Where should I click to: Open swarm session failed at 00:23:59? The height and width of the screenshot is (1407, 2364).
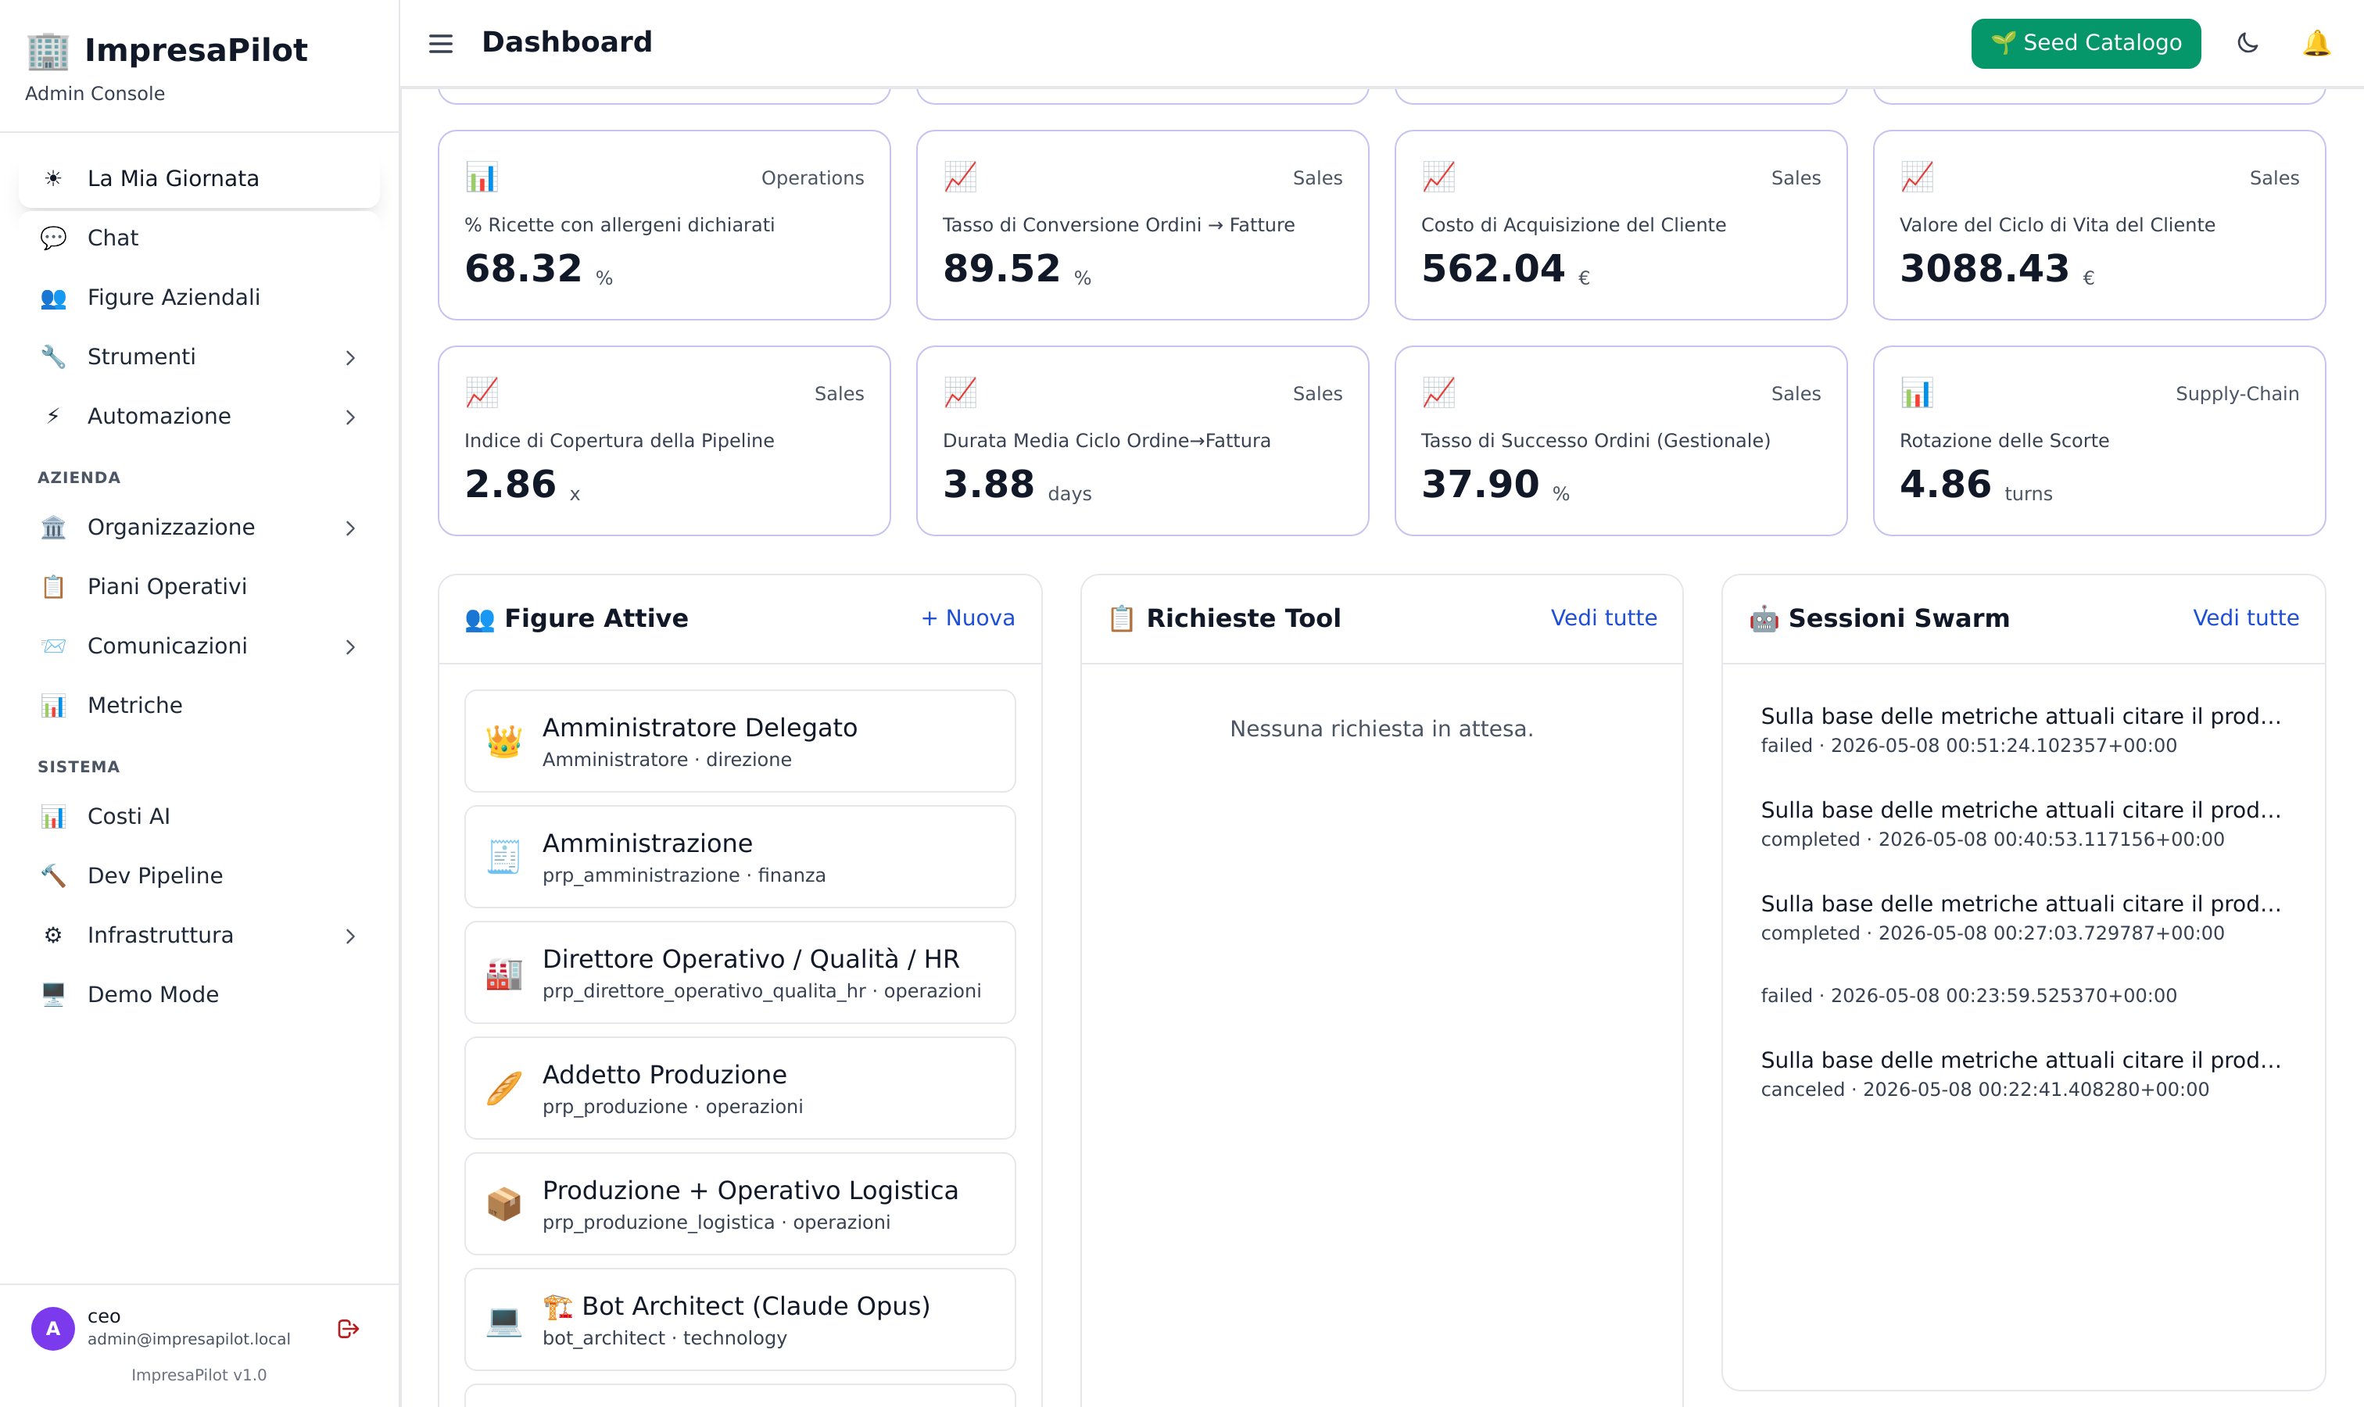tap(2022, 996)
